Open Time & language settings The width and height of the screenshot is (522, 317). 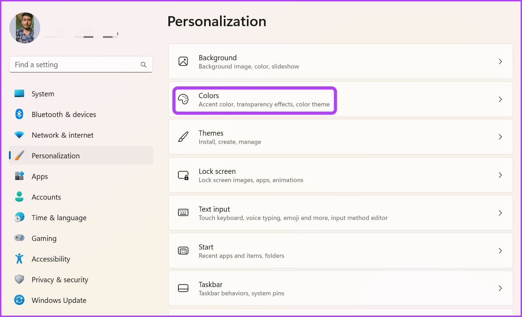81,218
